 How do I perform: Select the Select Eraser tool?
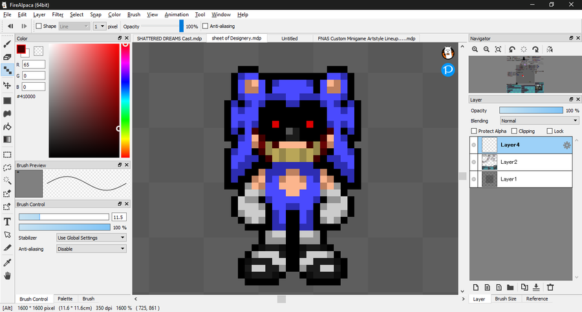point(7,206)
